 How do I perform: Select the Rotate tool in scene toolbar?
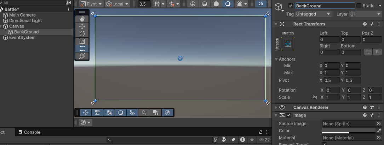(82, 34)
